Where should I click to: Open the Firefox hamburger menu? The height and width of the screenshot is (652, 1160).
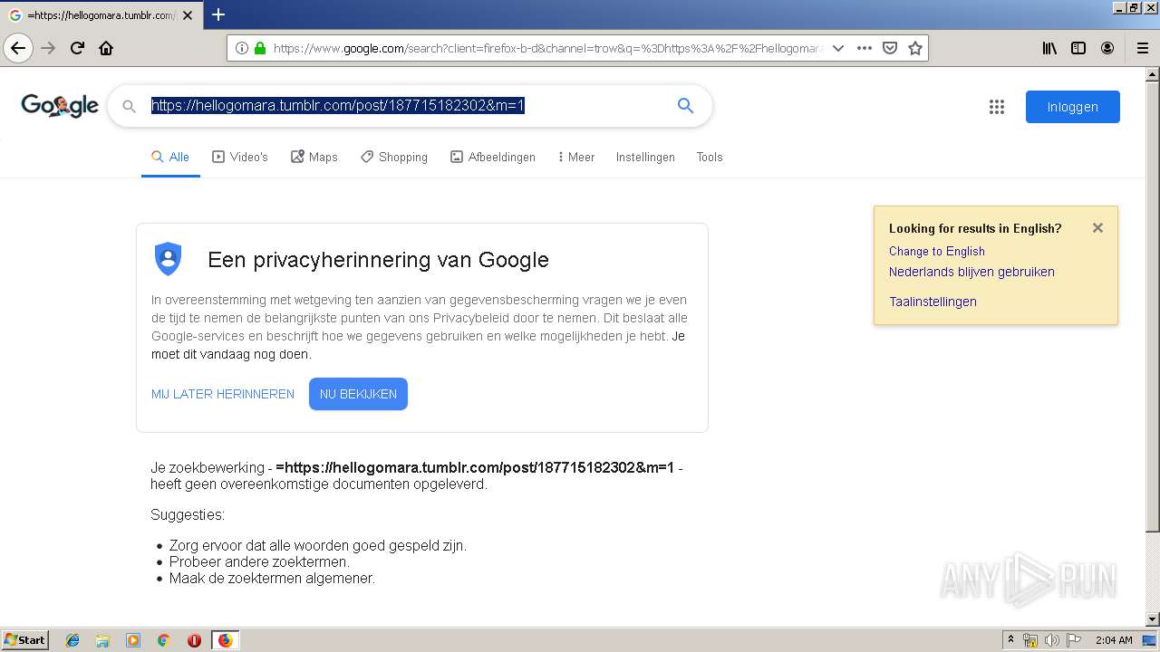(x=1142, y=48)
